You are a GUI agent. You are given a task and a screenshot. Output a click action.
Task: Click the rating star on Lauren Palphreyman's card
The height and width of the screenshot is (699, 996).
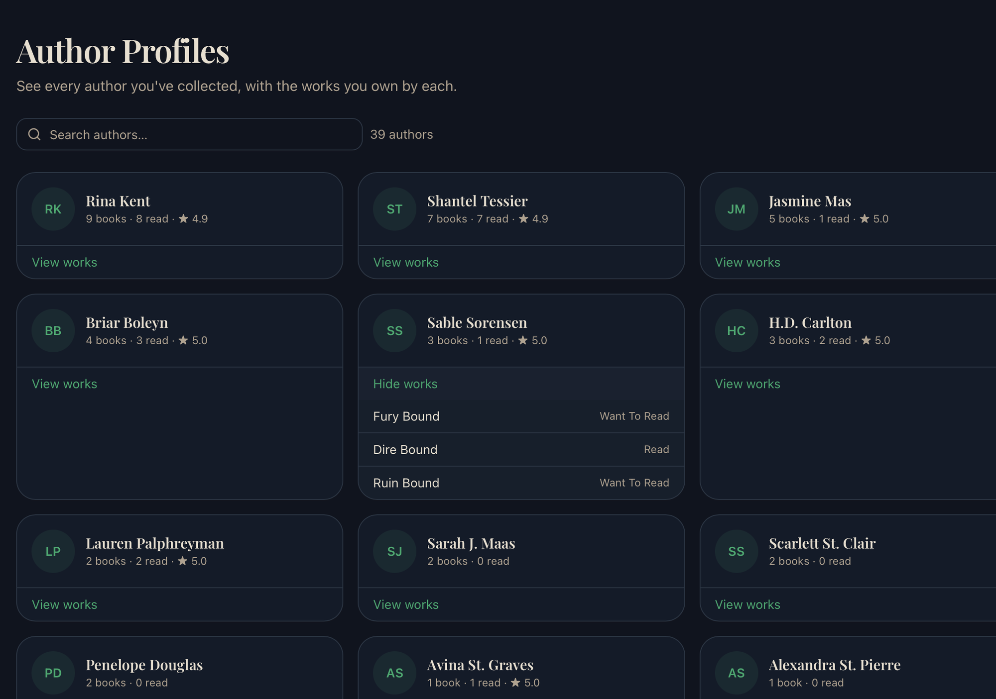tap(183, 561)
